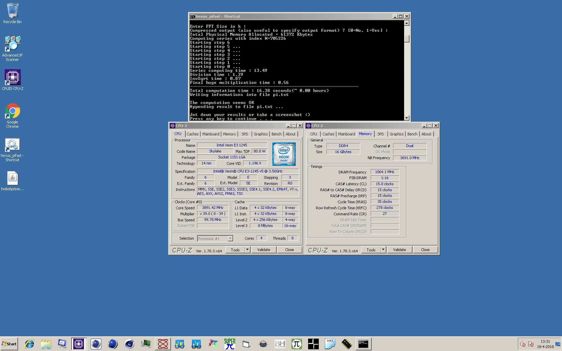This screenshot has height=351, width=562.
Task: Open the black-white cross icon in taskbar
Action: click(x=313, y=344)
